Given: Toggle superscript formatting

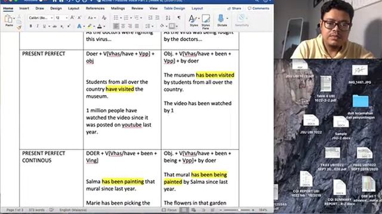Looking at the screenshot, I should click(x=69, y=26).
